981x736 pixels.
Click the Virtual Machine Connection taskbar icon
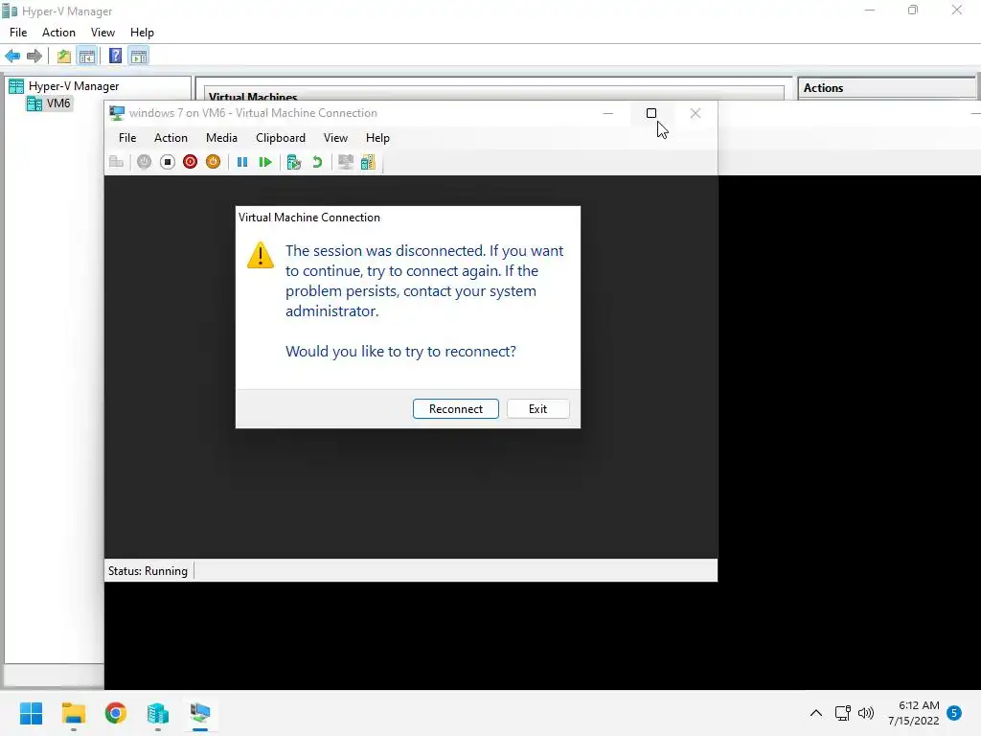[x=200, y=713]
